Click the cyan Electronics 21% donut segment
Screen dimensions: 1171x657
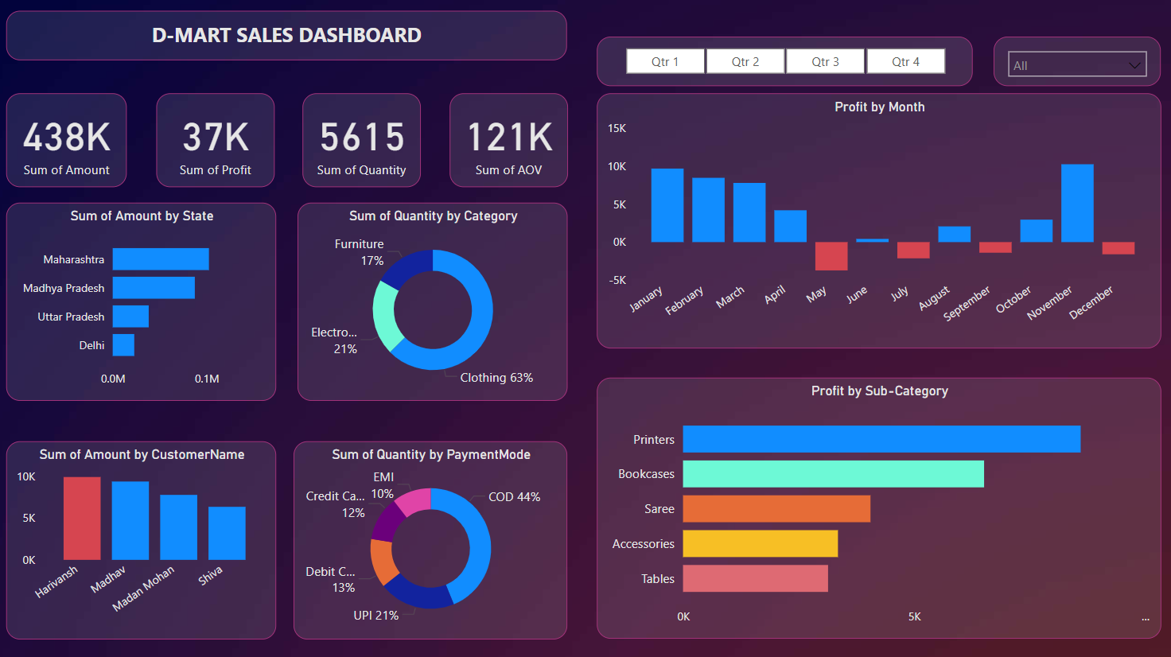point(384,317)
